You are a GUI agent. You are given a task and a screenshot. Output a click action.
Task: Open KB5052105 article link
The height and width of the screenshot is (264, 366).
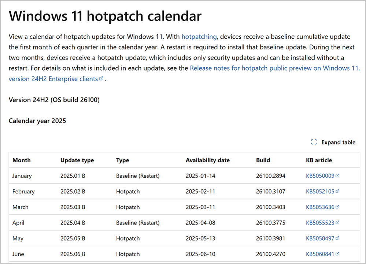tap(320, 192)
